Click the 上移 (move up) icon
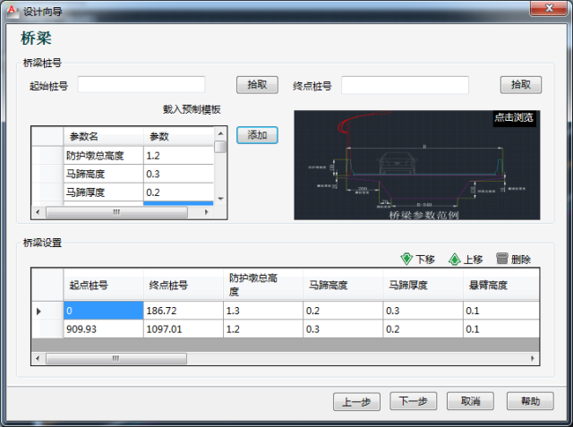The width and height of the screenshot is (573, 427). (455, 259)
